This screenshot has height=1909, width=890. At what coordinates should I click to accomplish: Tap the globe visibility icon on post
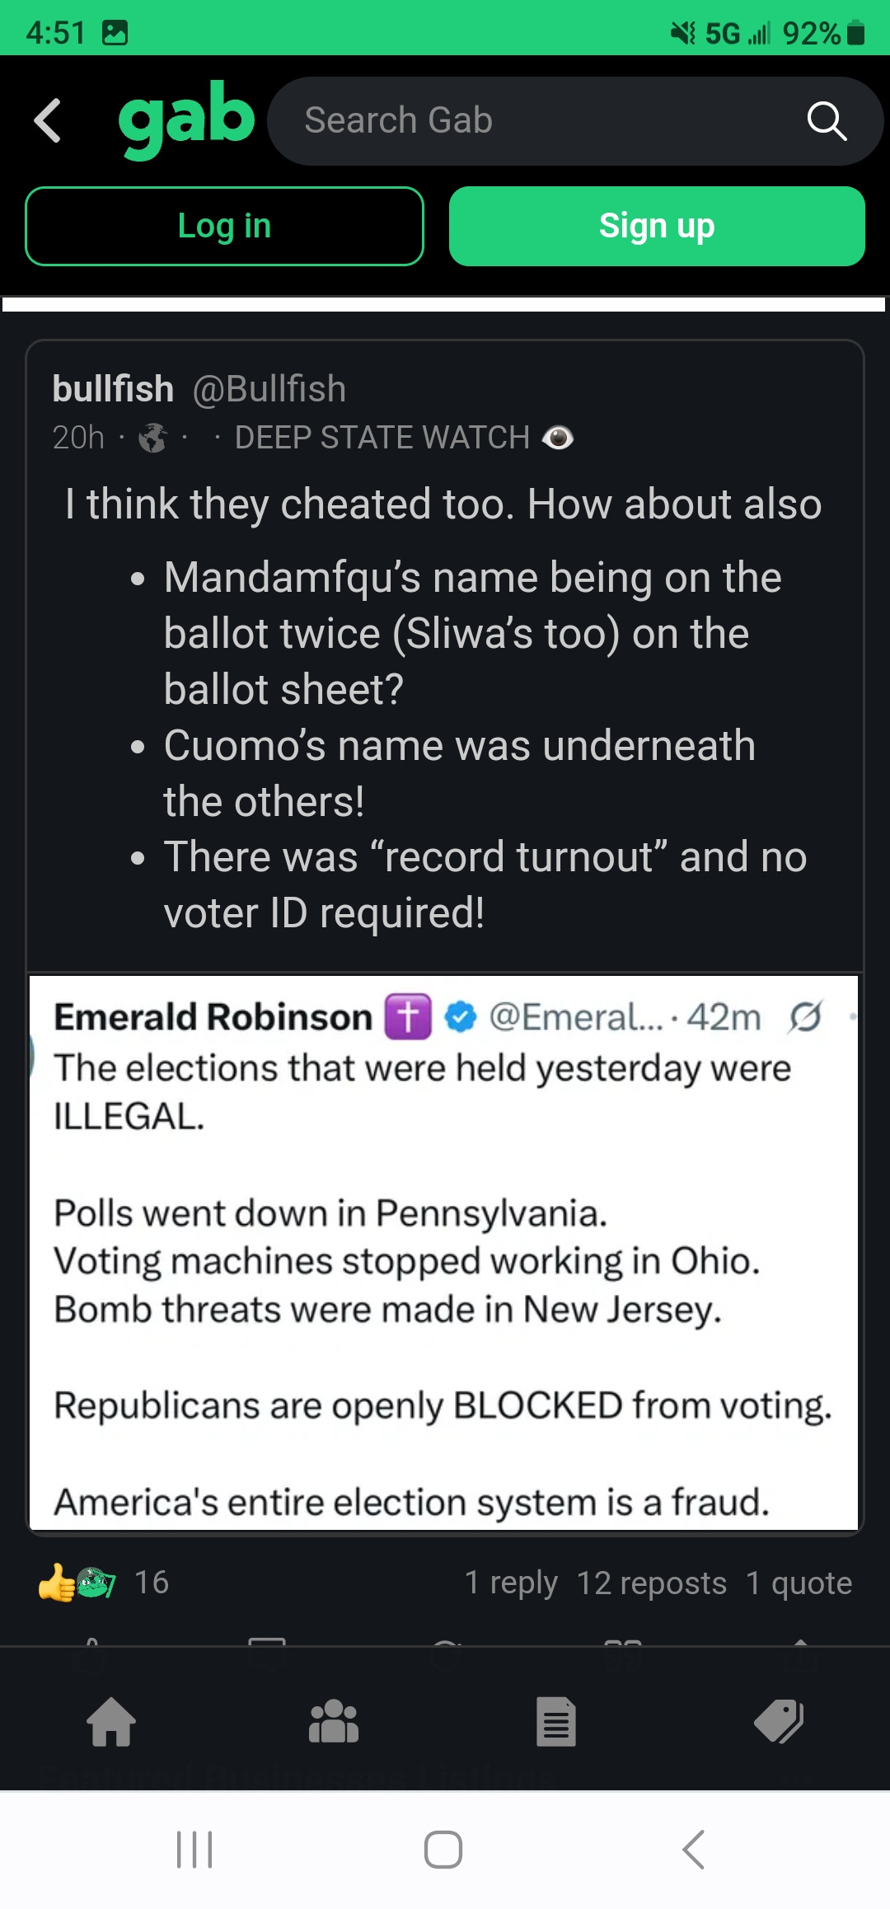click(x=152, y=438)
